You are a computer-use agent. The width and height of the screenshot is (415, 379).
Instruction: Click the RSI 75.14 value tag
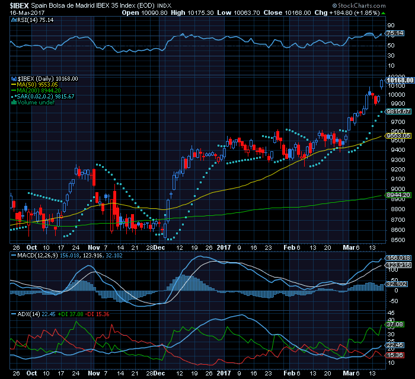(394, 33)
